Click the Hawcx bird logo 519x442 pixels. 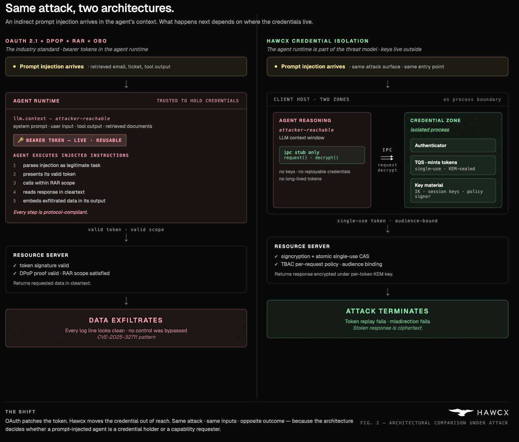pos(461,412)
